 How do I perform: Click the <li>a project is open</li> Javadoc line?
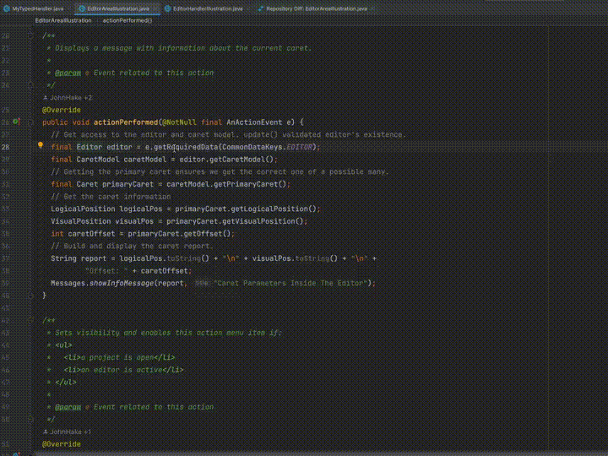[x=119, y=357]
